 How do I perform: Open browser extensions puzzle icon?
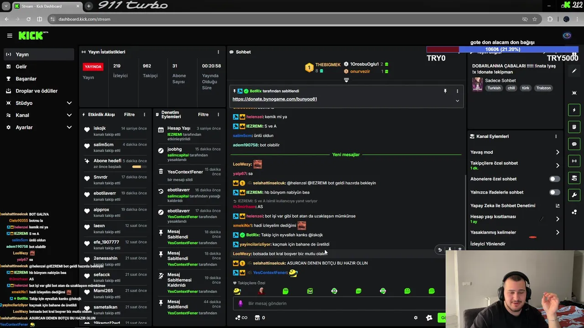pos(550,19)
